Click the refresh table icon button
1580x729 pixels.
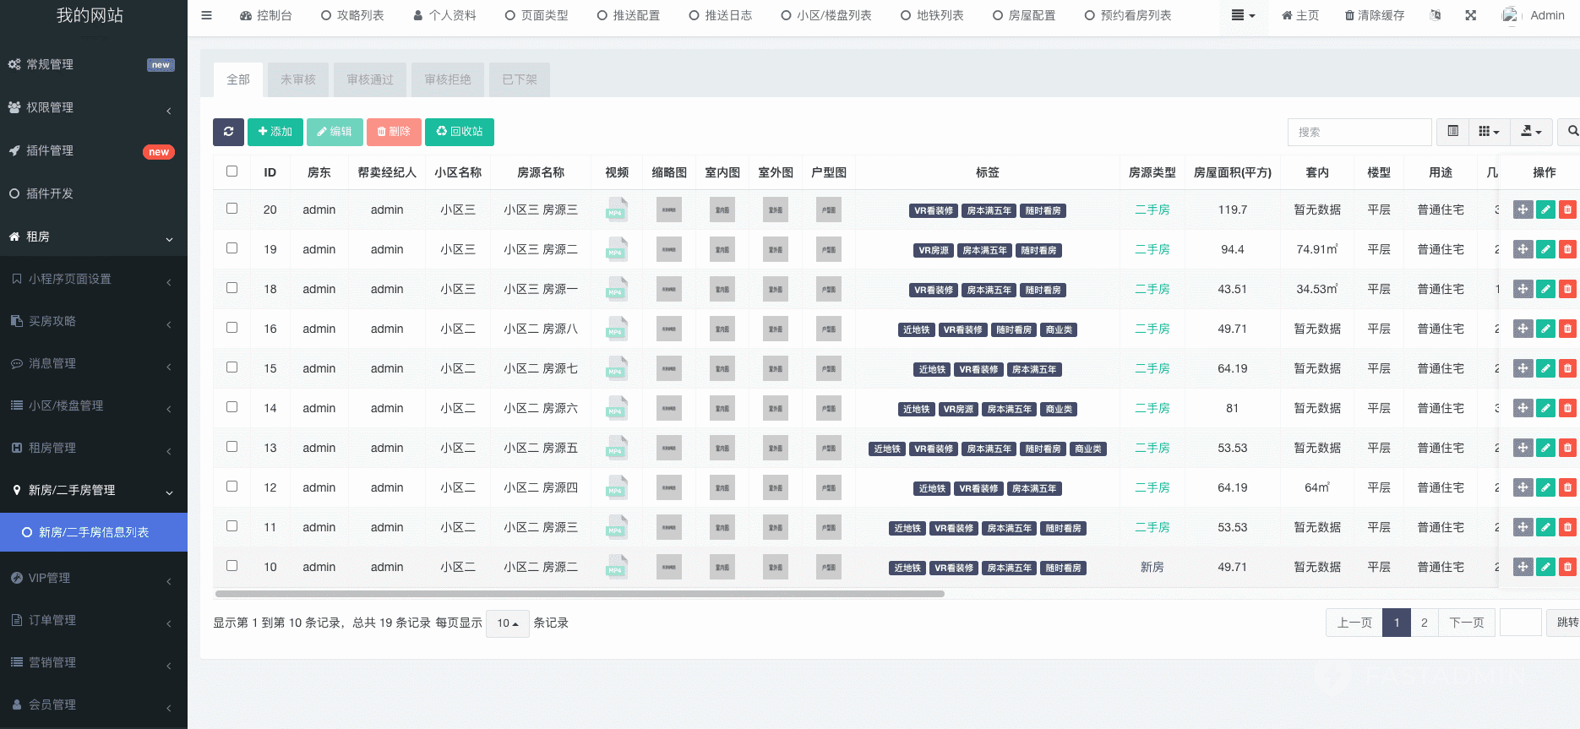(x=228, y=132)
